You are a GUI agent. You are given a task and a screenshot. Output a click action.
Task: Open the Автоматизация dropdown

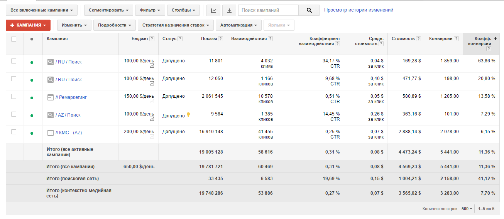coord(238,25)
